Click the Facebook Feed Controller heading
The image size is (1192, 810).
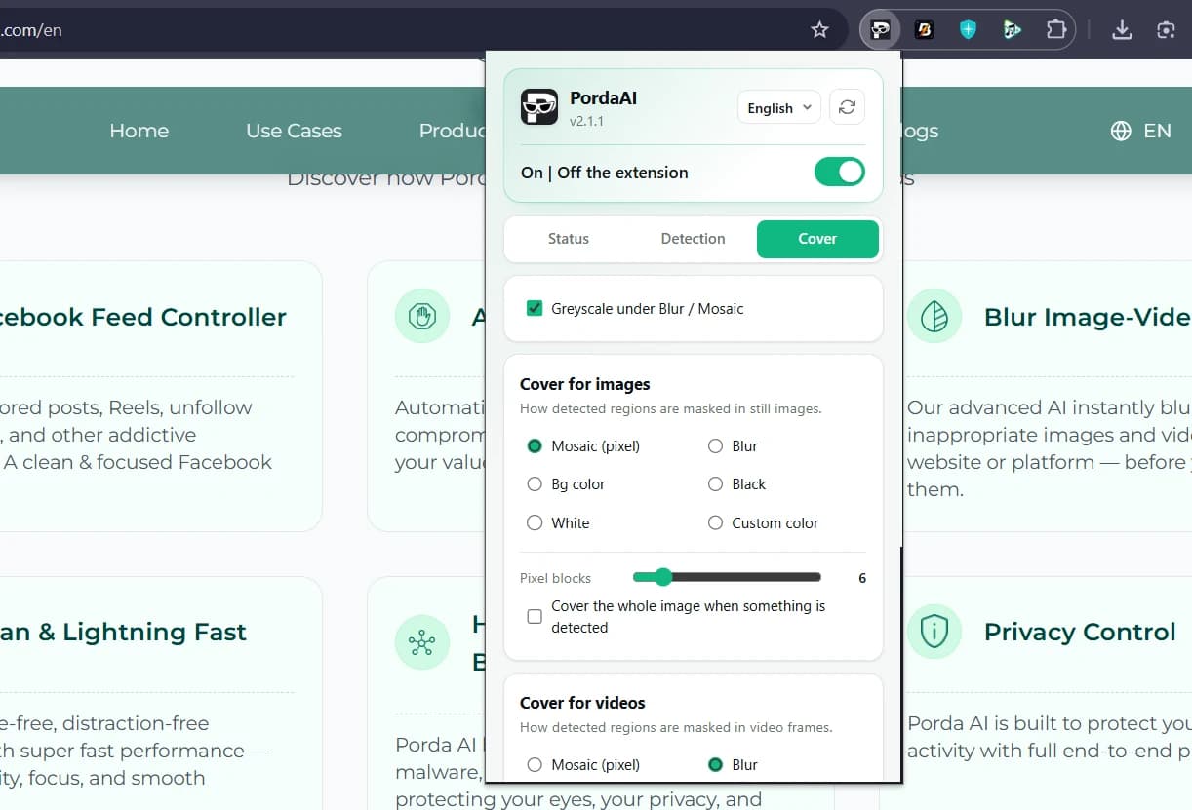point(142,317)
